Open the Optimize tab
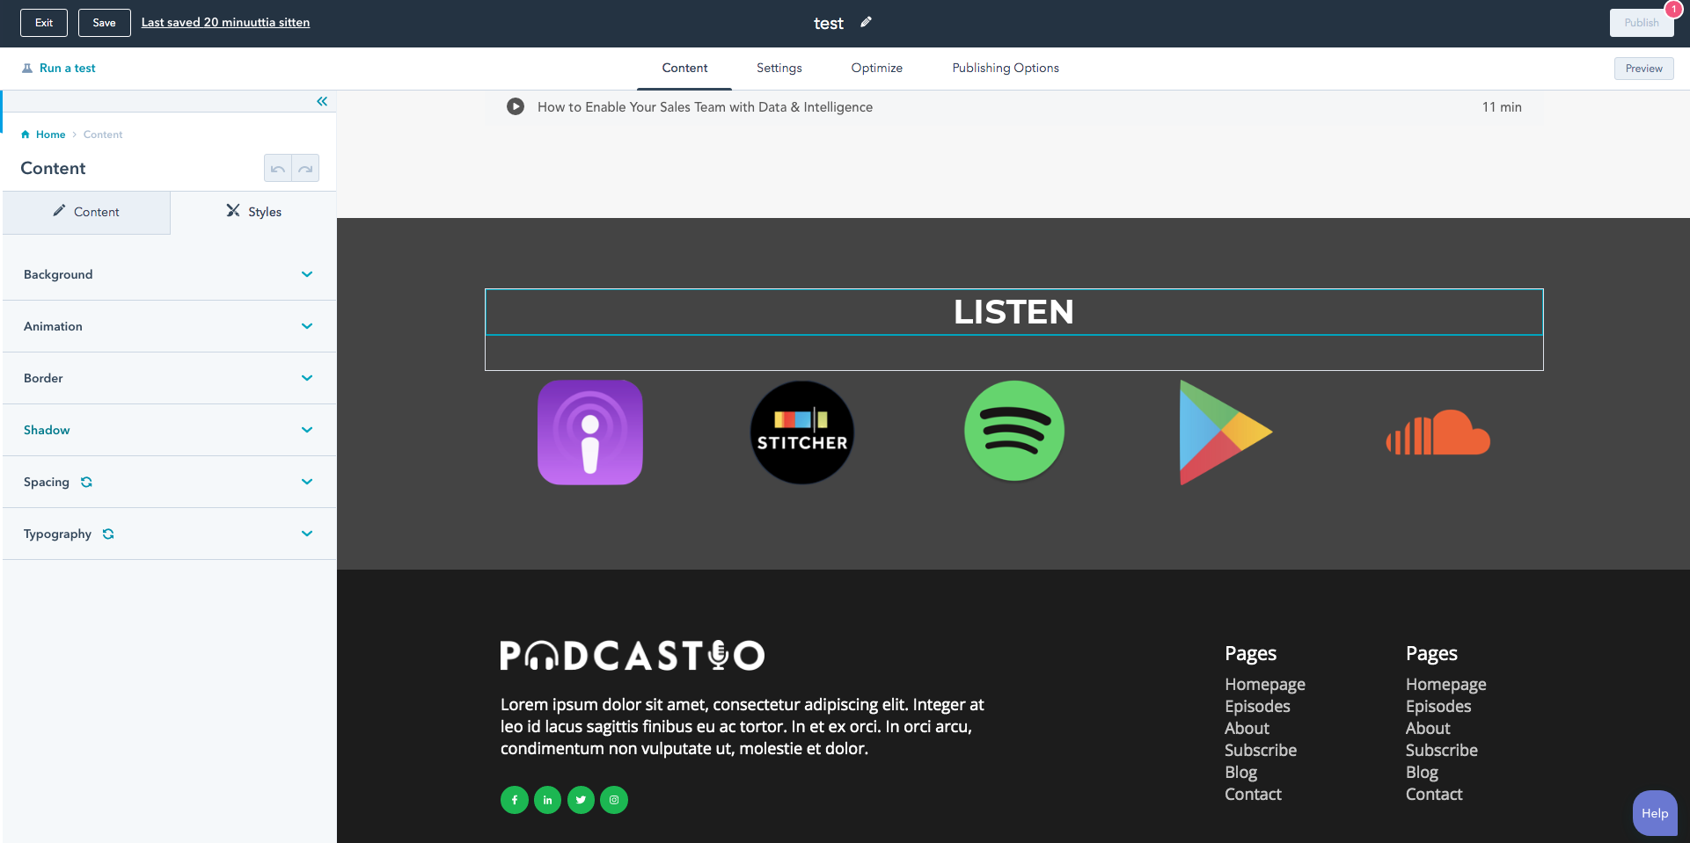This screenshot has height=843, width=1690. coord(877,68)
